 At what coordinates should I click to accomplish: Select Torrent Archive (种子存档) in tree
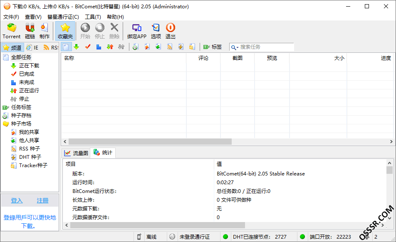coord(21,116)
